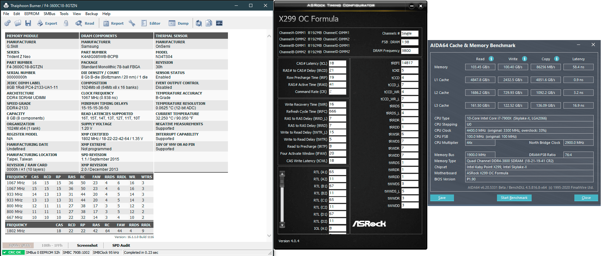Open the Edit menu
The width and height of the screenshot is (601, 256).
[x=17, y=14]
